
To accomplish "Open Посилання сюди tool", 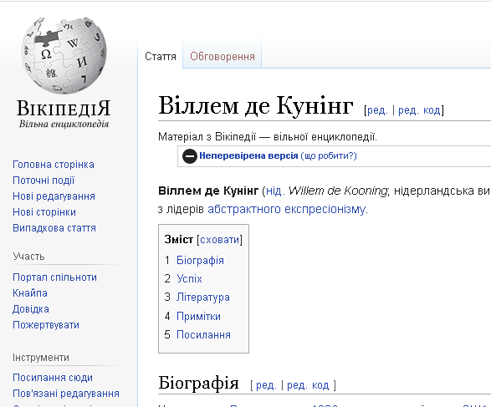I will tap(53, 378).
